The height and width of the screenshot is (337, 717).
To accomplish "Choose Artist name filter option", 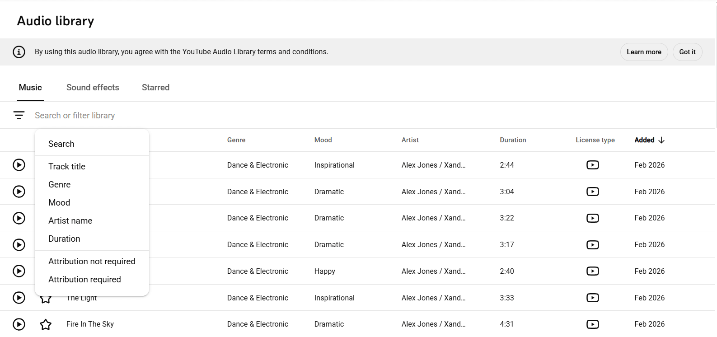I will 92,220.
